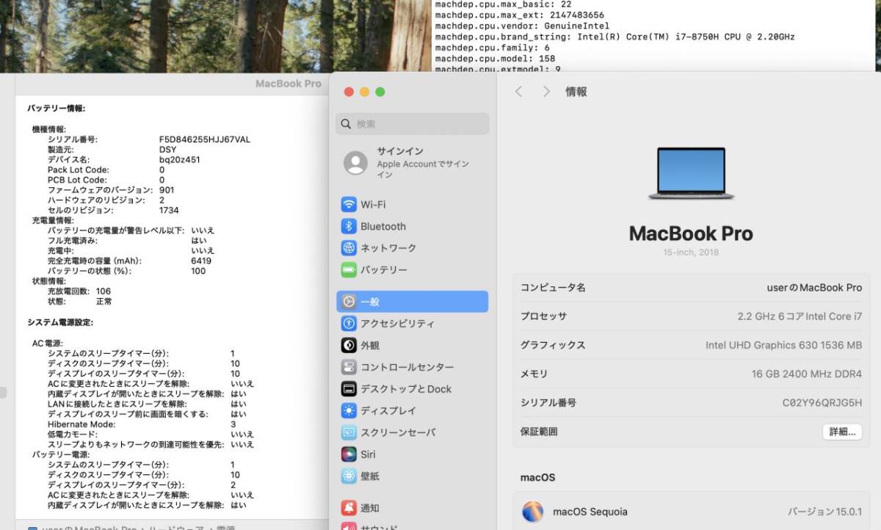
Task: Click the 15-inch, 2018 subtitle
Action: click(691, 253)
